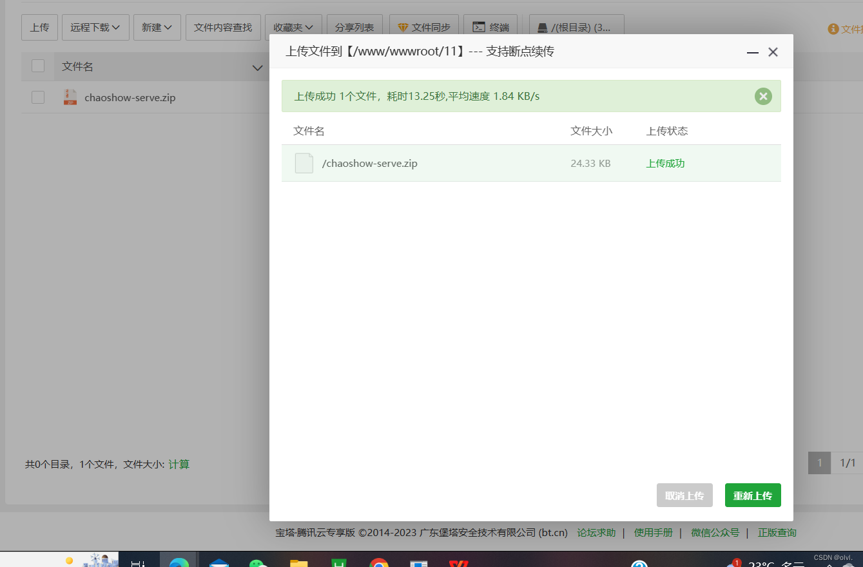Open the 新建 dropdown menu
Image resolution: width=863 pixels, height=567 pixels.
coord(157,28)
